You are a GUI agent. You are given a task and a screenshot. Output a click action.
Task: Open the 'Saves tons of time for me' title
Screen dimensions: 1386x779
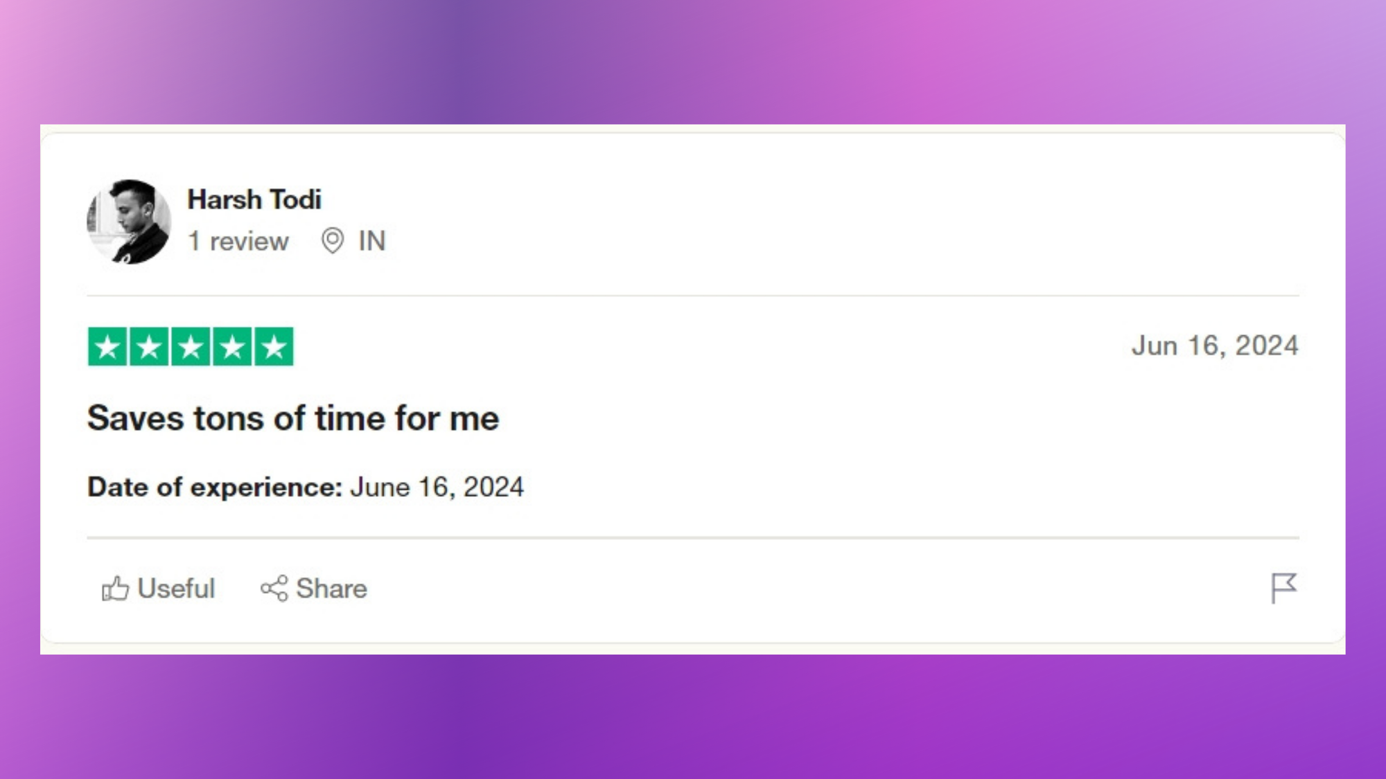(293, 418)
